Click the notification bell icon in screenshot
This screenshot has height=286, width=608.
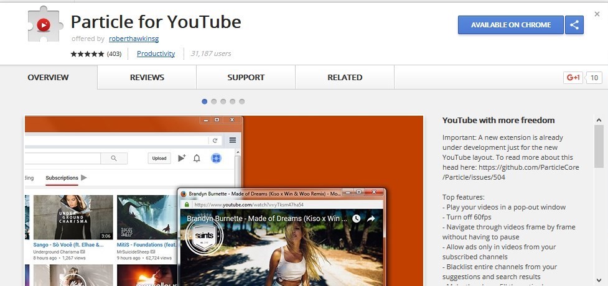[197, 159]
